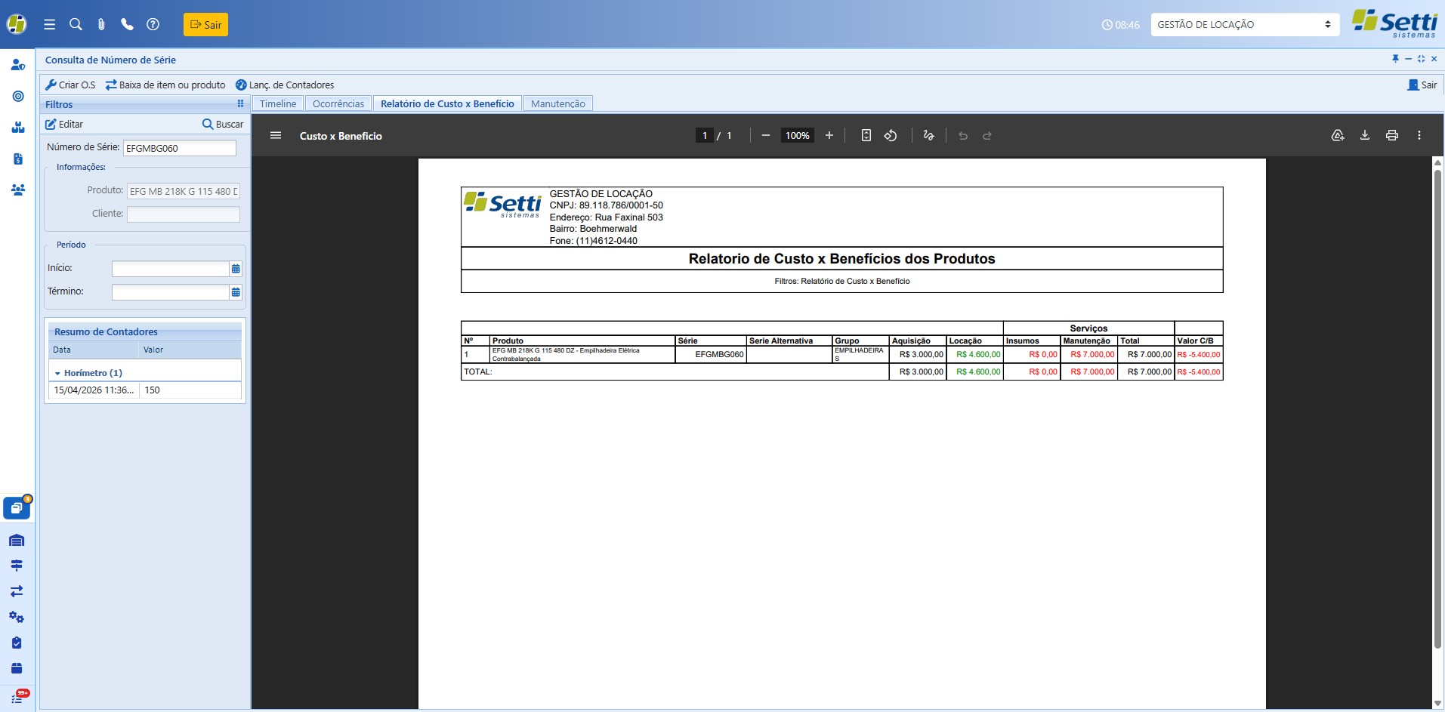Click the Término date input
This screenshot has width=1445, height=712.
tap(170, 292)
